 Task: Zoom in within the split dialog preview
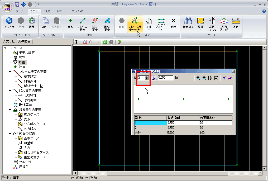point(198,78)
